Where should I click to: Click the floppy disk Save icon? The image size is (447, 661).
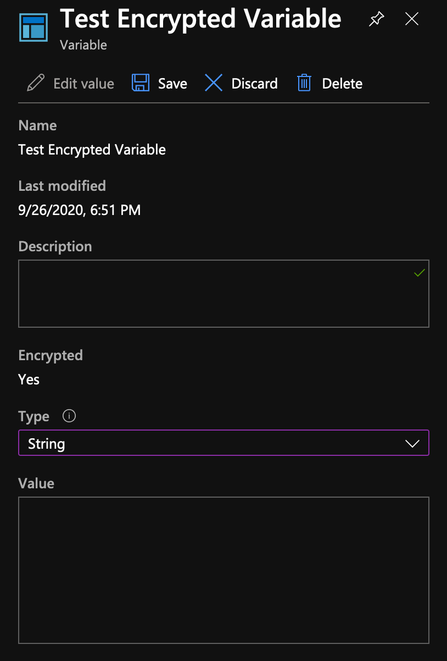click(141, 84)
